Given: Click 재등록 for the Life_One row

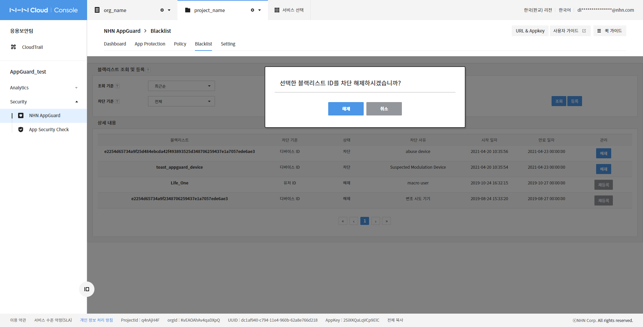Looking at the screenshot, I should coord(603,185).
